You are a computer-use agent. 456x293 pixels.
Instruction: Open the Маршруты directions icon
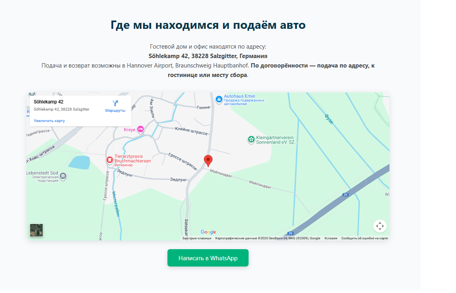115,103
